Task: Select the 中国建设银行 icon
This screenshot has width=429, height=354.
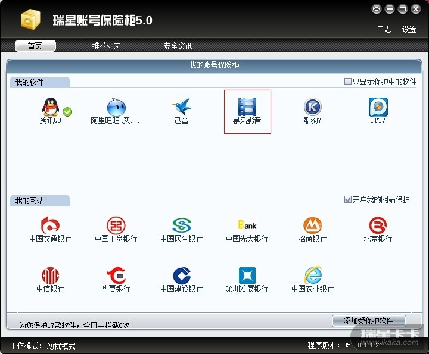Action: pyautogui.click(x=182, y=275)
